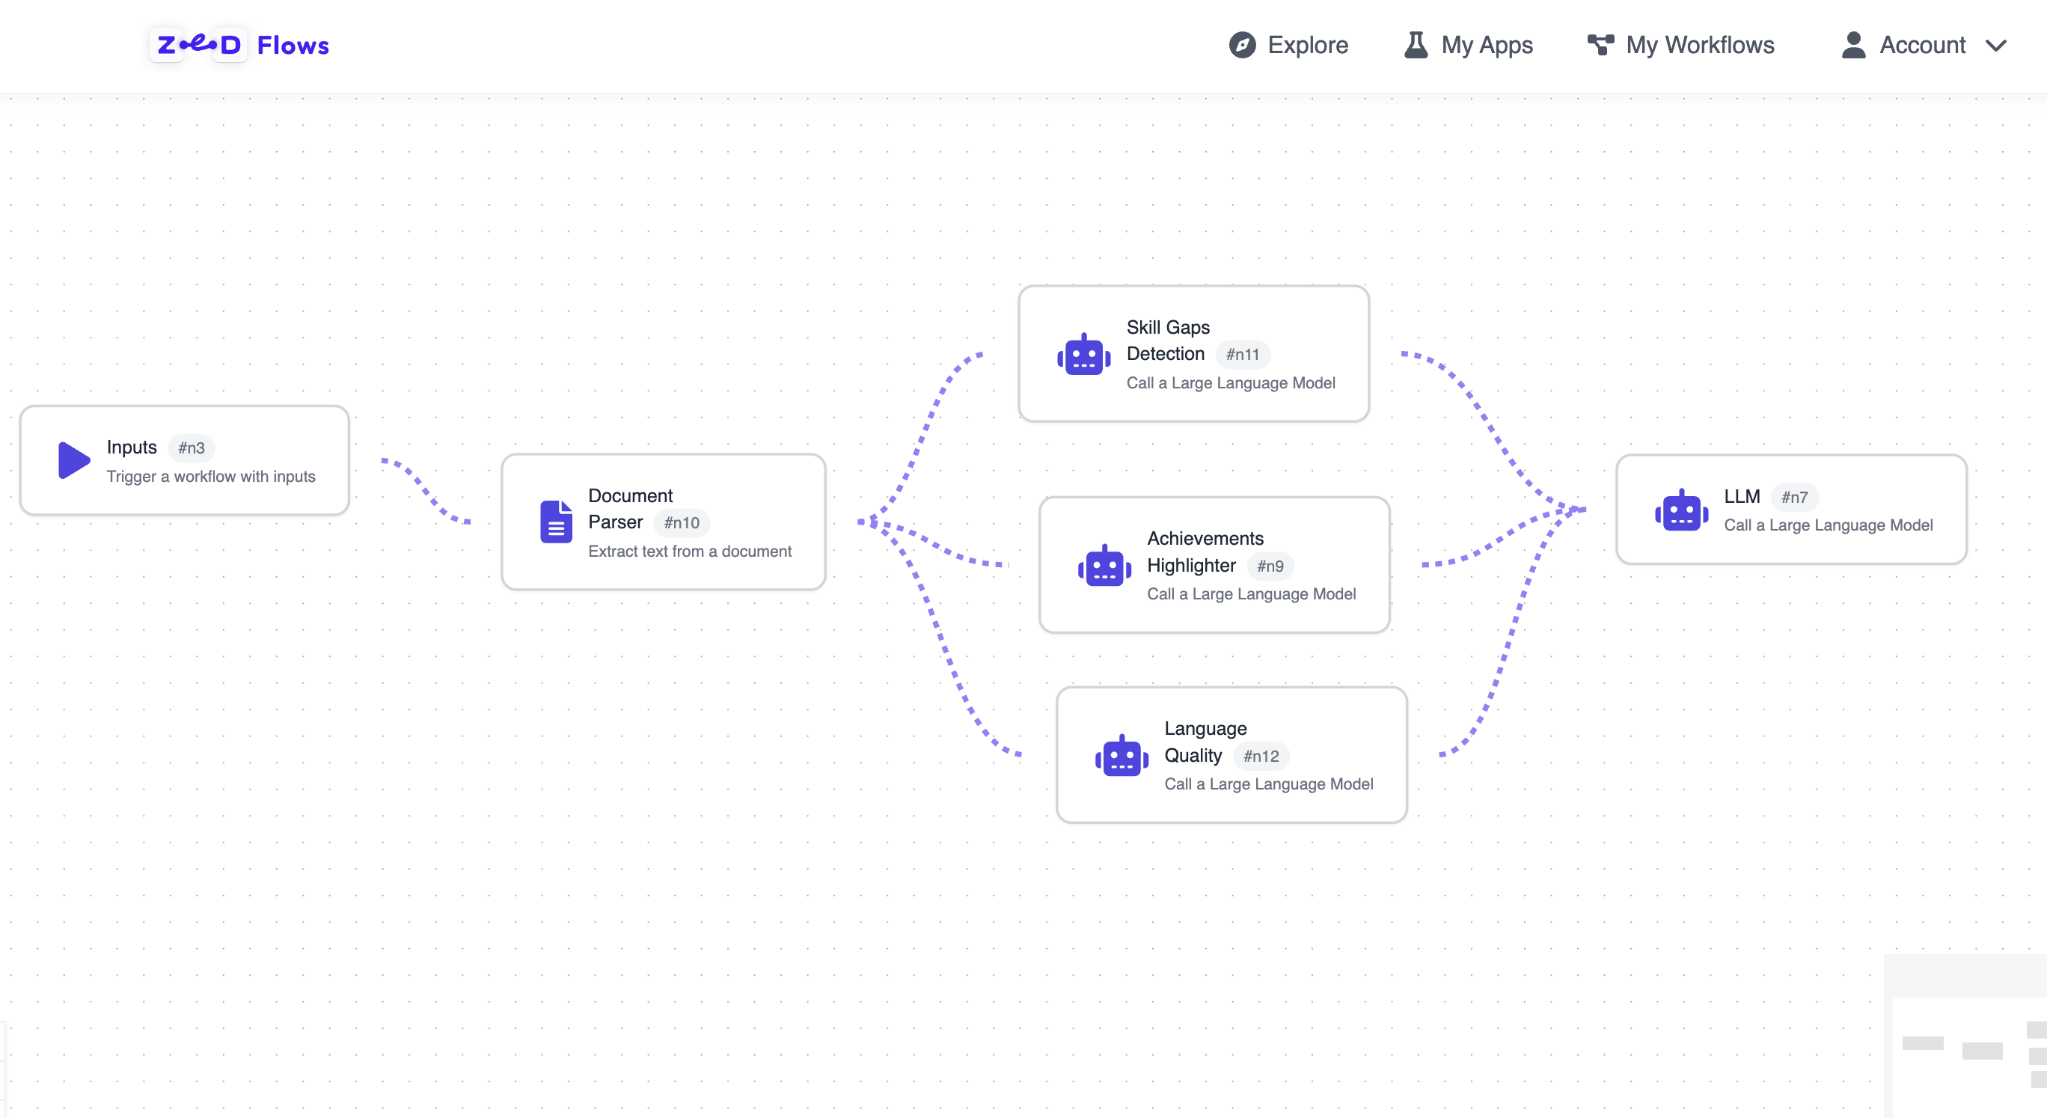
Task: Select the #n10 tag on Document Parser
Action: [x=681, y=523]
